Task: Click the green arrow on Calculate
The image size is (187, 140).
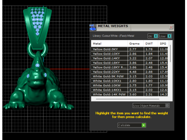Action: [x=144, y=125]
